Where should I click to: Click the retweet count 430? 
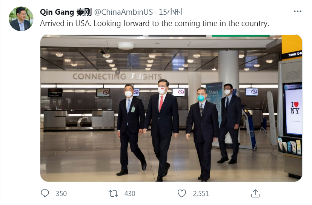pyautogui.click(x=129, y=194)
